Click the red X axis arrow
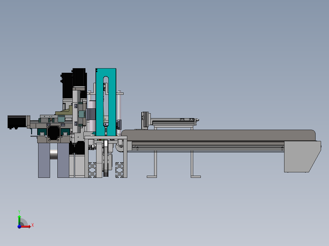Viewport: 329px width, 246px height. tap(29, 227)
